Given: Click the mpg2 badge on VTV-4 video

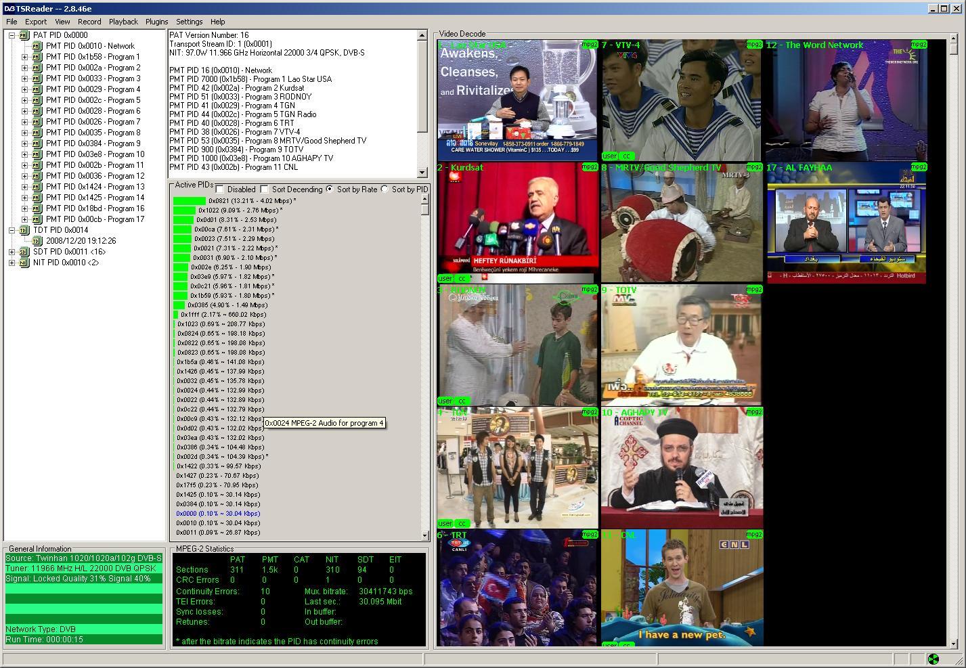Looking at the screenshot, I should (754, 45).
